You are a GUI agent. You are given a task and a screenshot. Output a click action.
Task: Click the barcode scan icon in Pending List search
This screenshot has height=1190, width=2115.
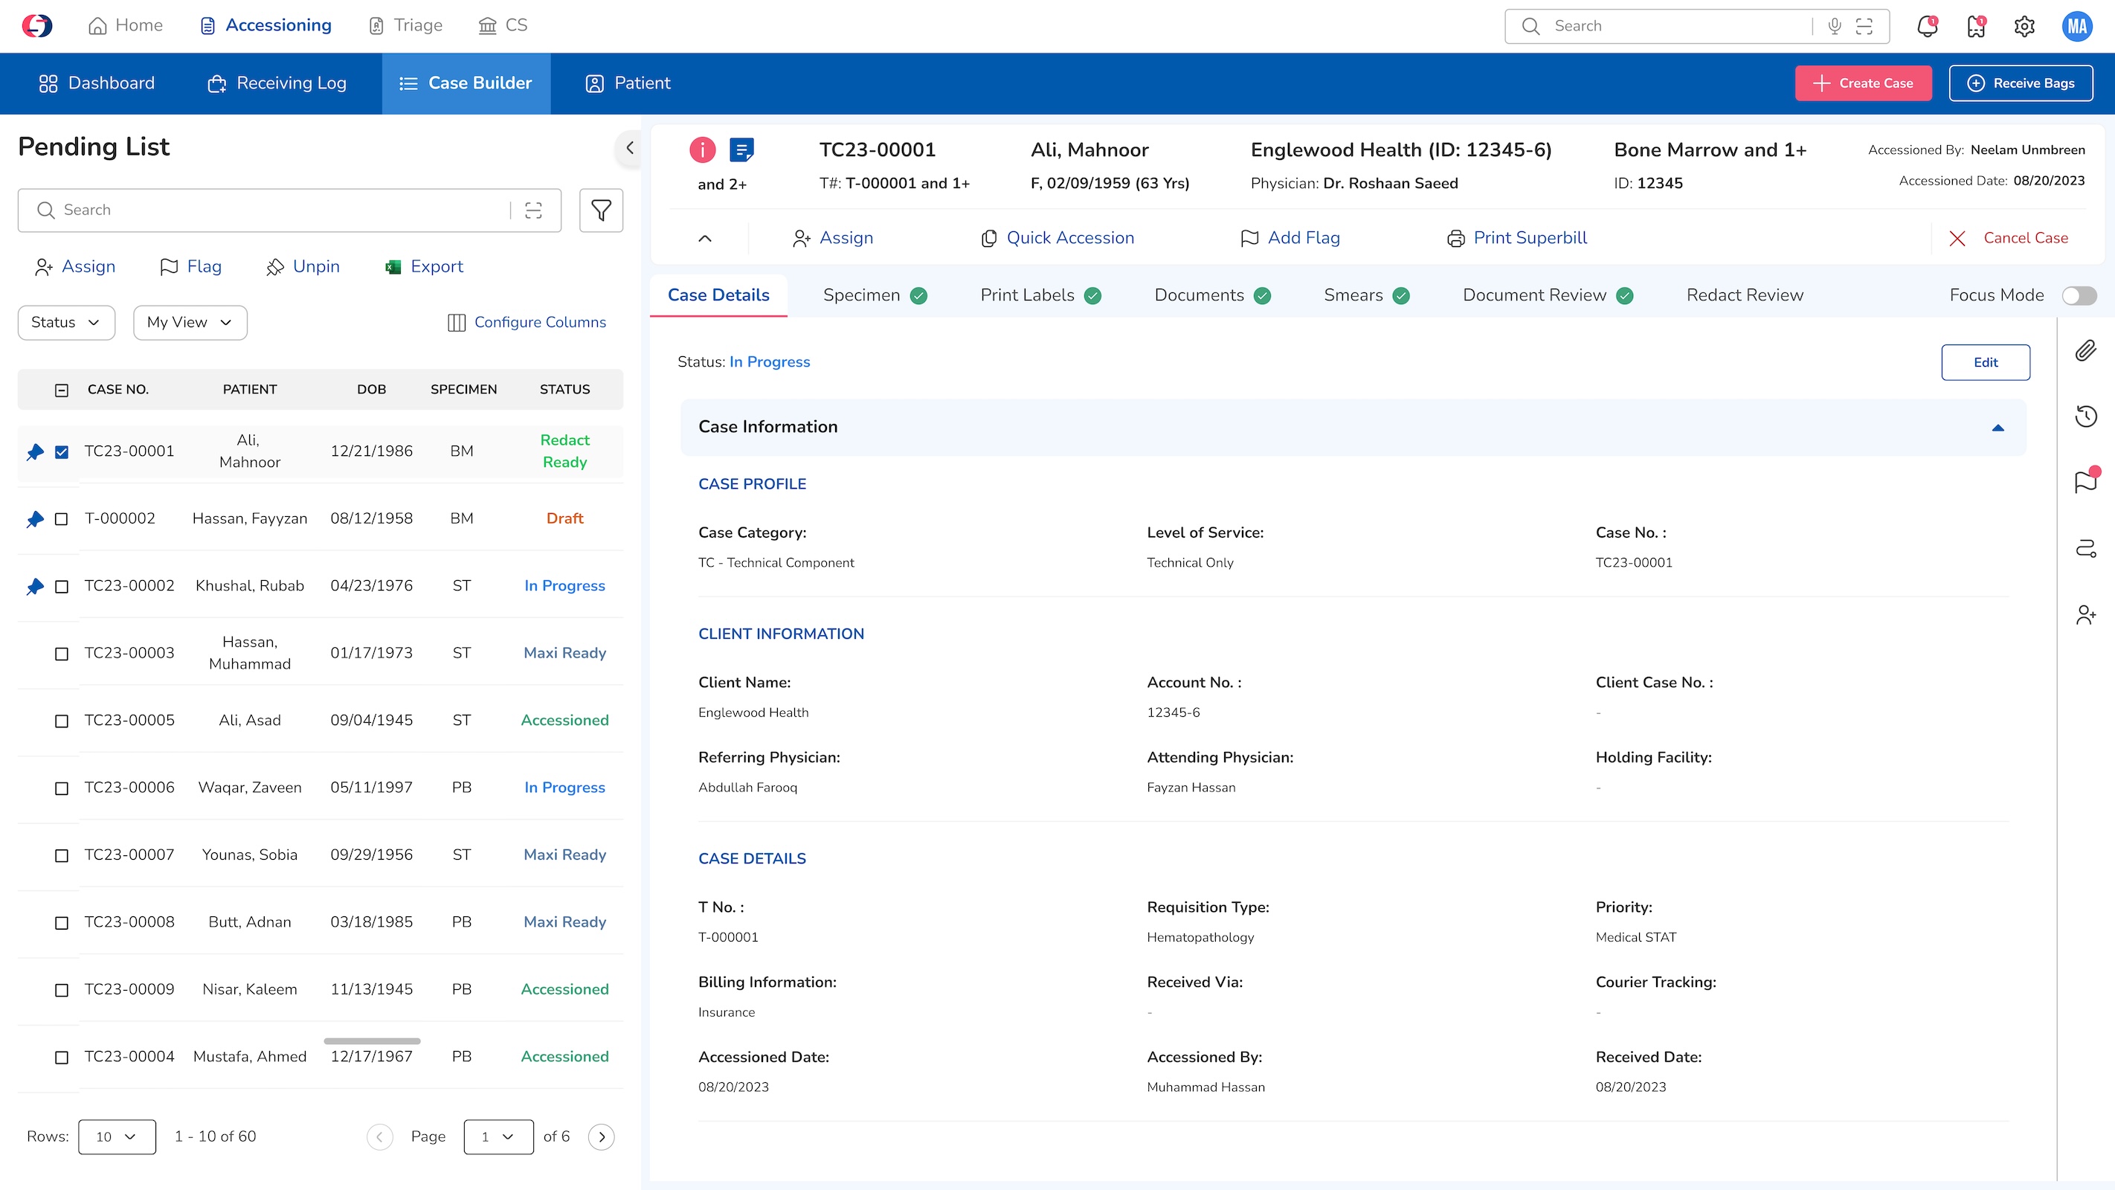[x=534, y=210]
